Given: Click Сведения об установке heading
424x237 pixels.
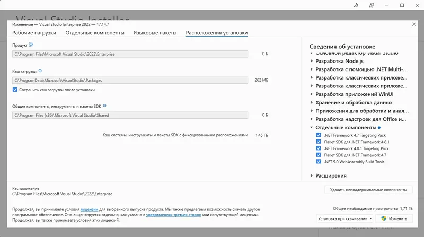Looking at the screenshot, I should click(342, 47).
